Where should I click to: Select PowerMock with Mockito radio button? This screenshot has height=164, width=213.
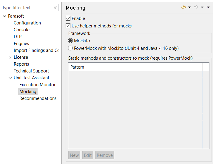(70, 48)
